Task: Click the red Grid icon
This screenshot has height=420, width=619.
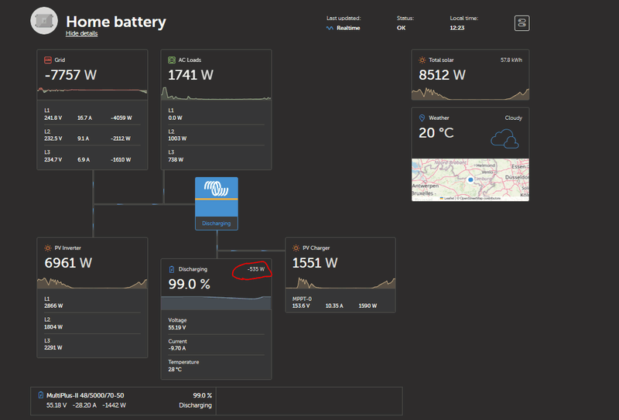Action: (x=48, y=60)
